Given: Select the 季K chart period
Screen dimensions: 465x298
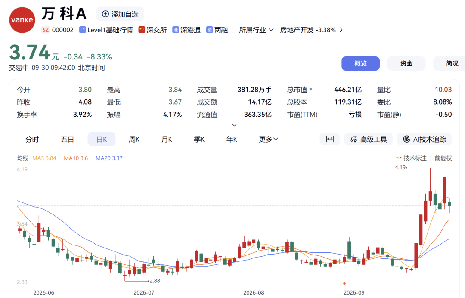Looking at the screenshot, I should point(199,140).
